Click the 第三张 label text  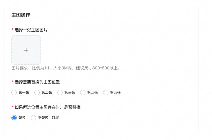70,93
